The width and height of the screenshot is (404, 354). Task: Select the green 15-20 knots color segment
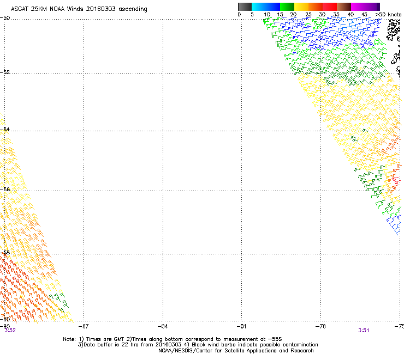coord(287,7)
